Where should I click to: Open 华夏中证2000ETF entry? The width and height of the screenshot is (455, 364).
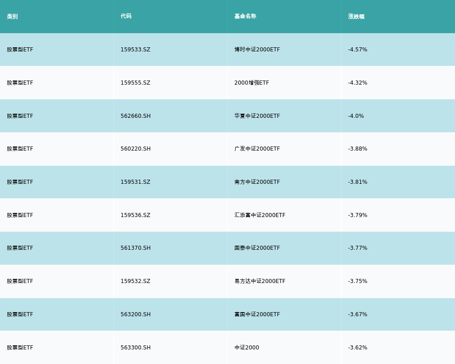pyautogui.click(x=257, y=116)
